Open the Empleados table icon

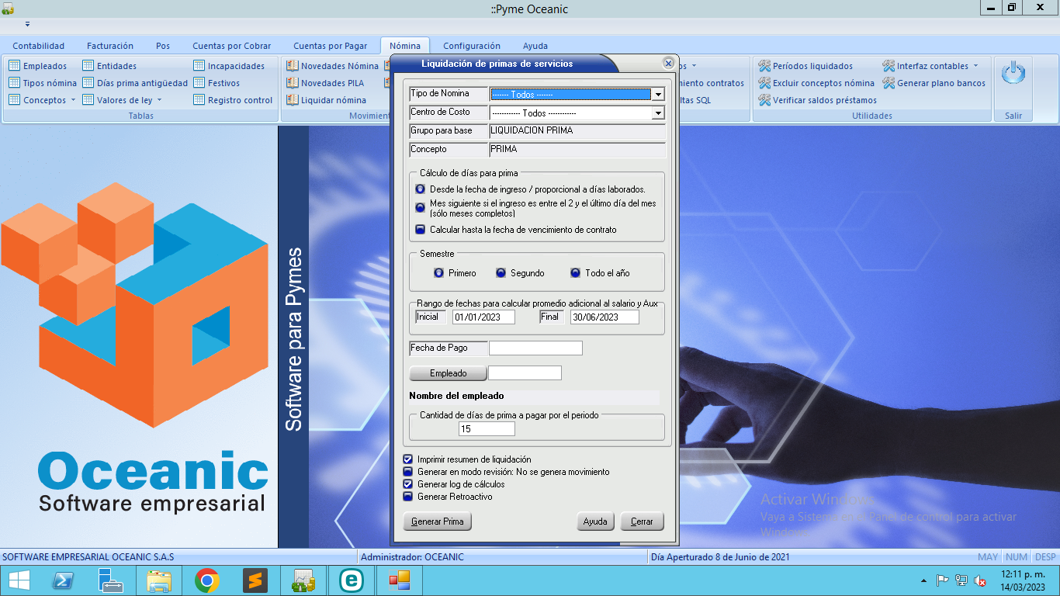[15, 66]
